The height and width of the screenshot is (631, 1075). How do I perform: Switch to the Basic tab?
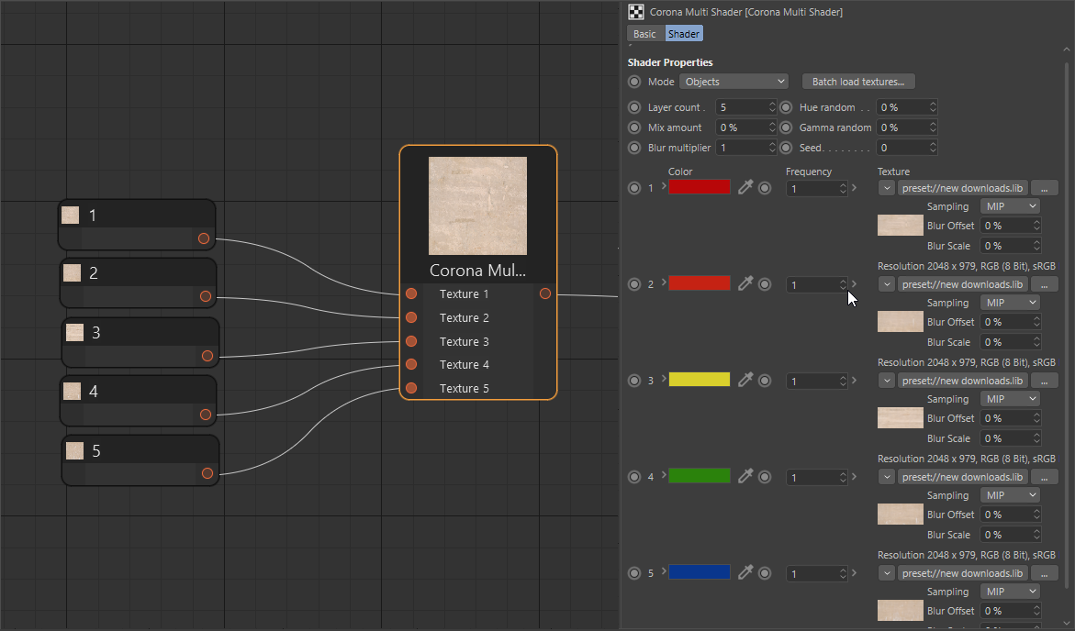644,34
